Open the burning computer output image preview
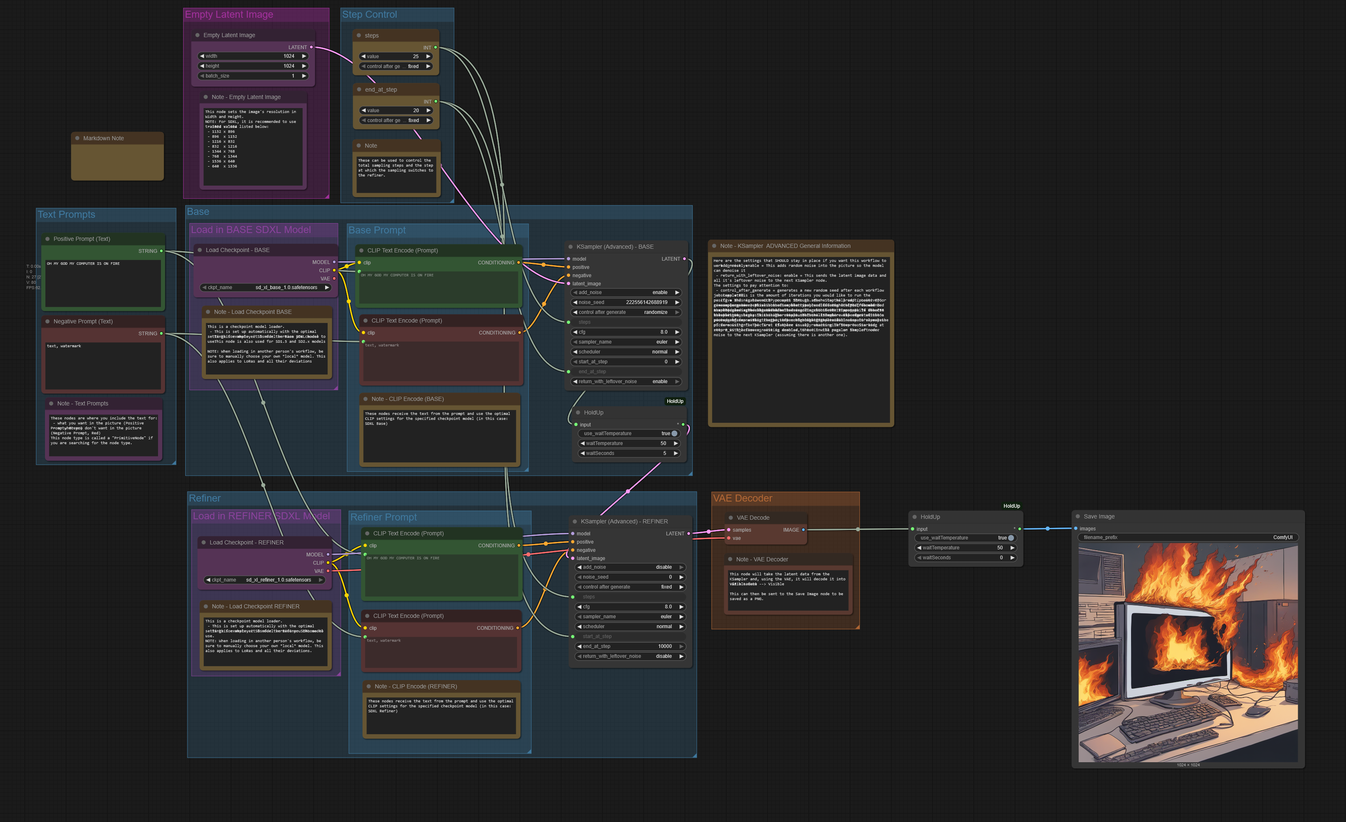The height and width of the screenshot is (822, 1346). [x=1188, y=652]
